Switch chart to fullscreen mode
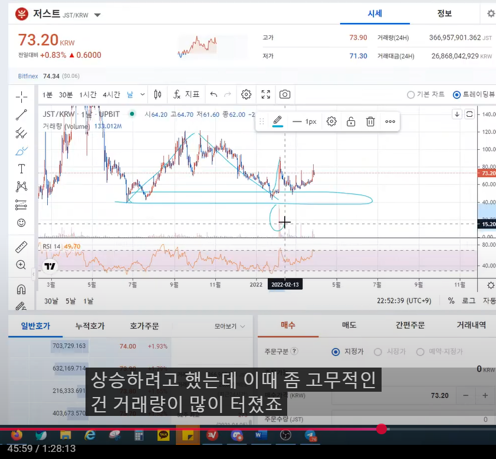This screenshot has height=459, width=496. (x=266, y=94)
